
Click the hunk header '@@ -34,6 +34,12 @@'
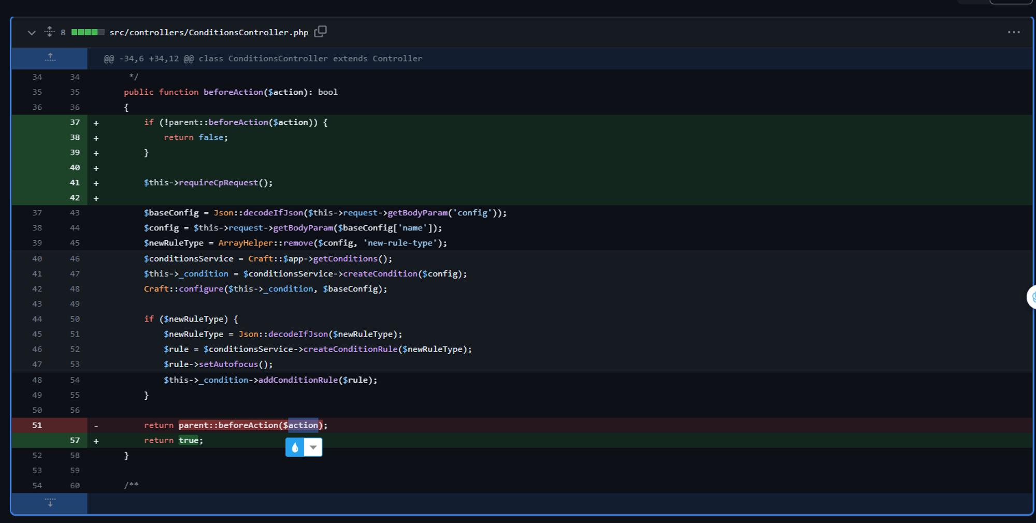point(149,59)
